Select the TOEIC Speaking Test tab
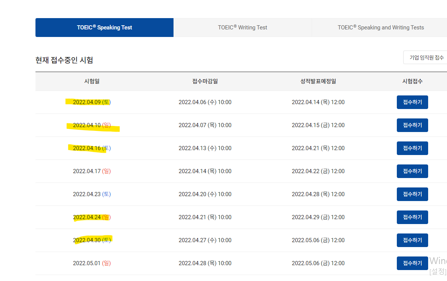Screen dimensions: 447x281 (104, 28)
